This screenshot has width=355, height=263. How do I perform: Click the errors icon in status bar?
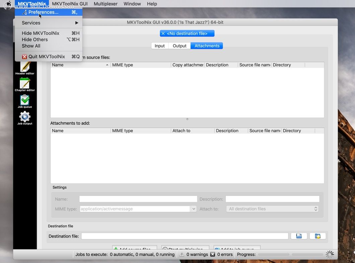click(213, 255)
